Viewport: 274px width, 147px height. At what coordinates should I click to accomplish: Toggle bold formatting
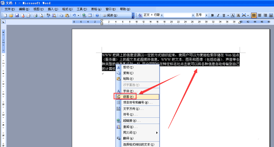(212, 15)
